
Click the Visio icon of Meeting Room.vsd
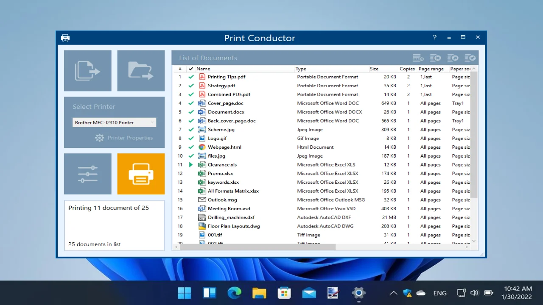pos(202,208)
